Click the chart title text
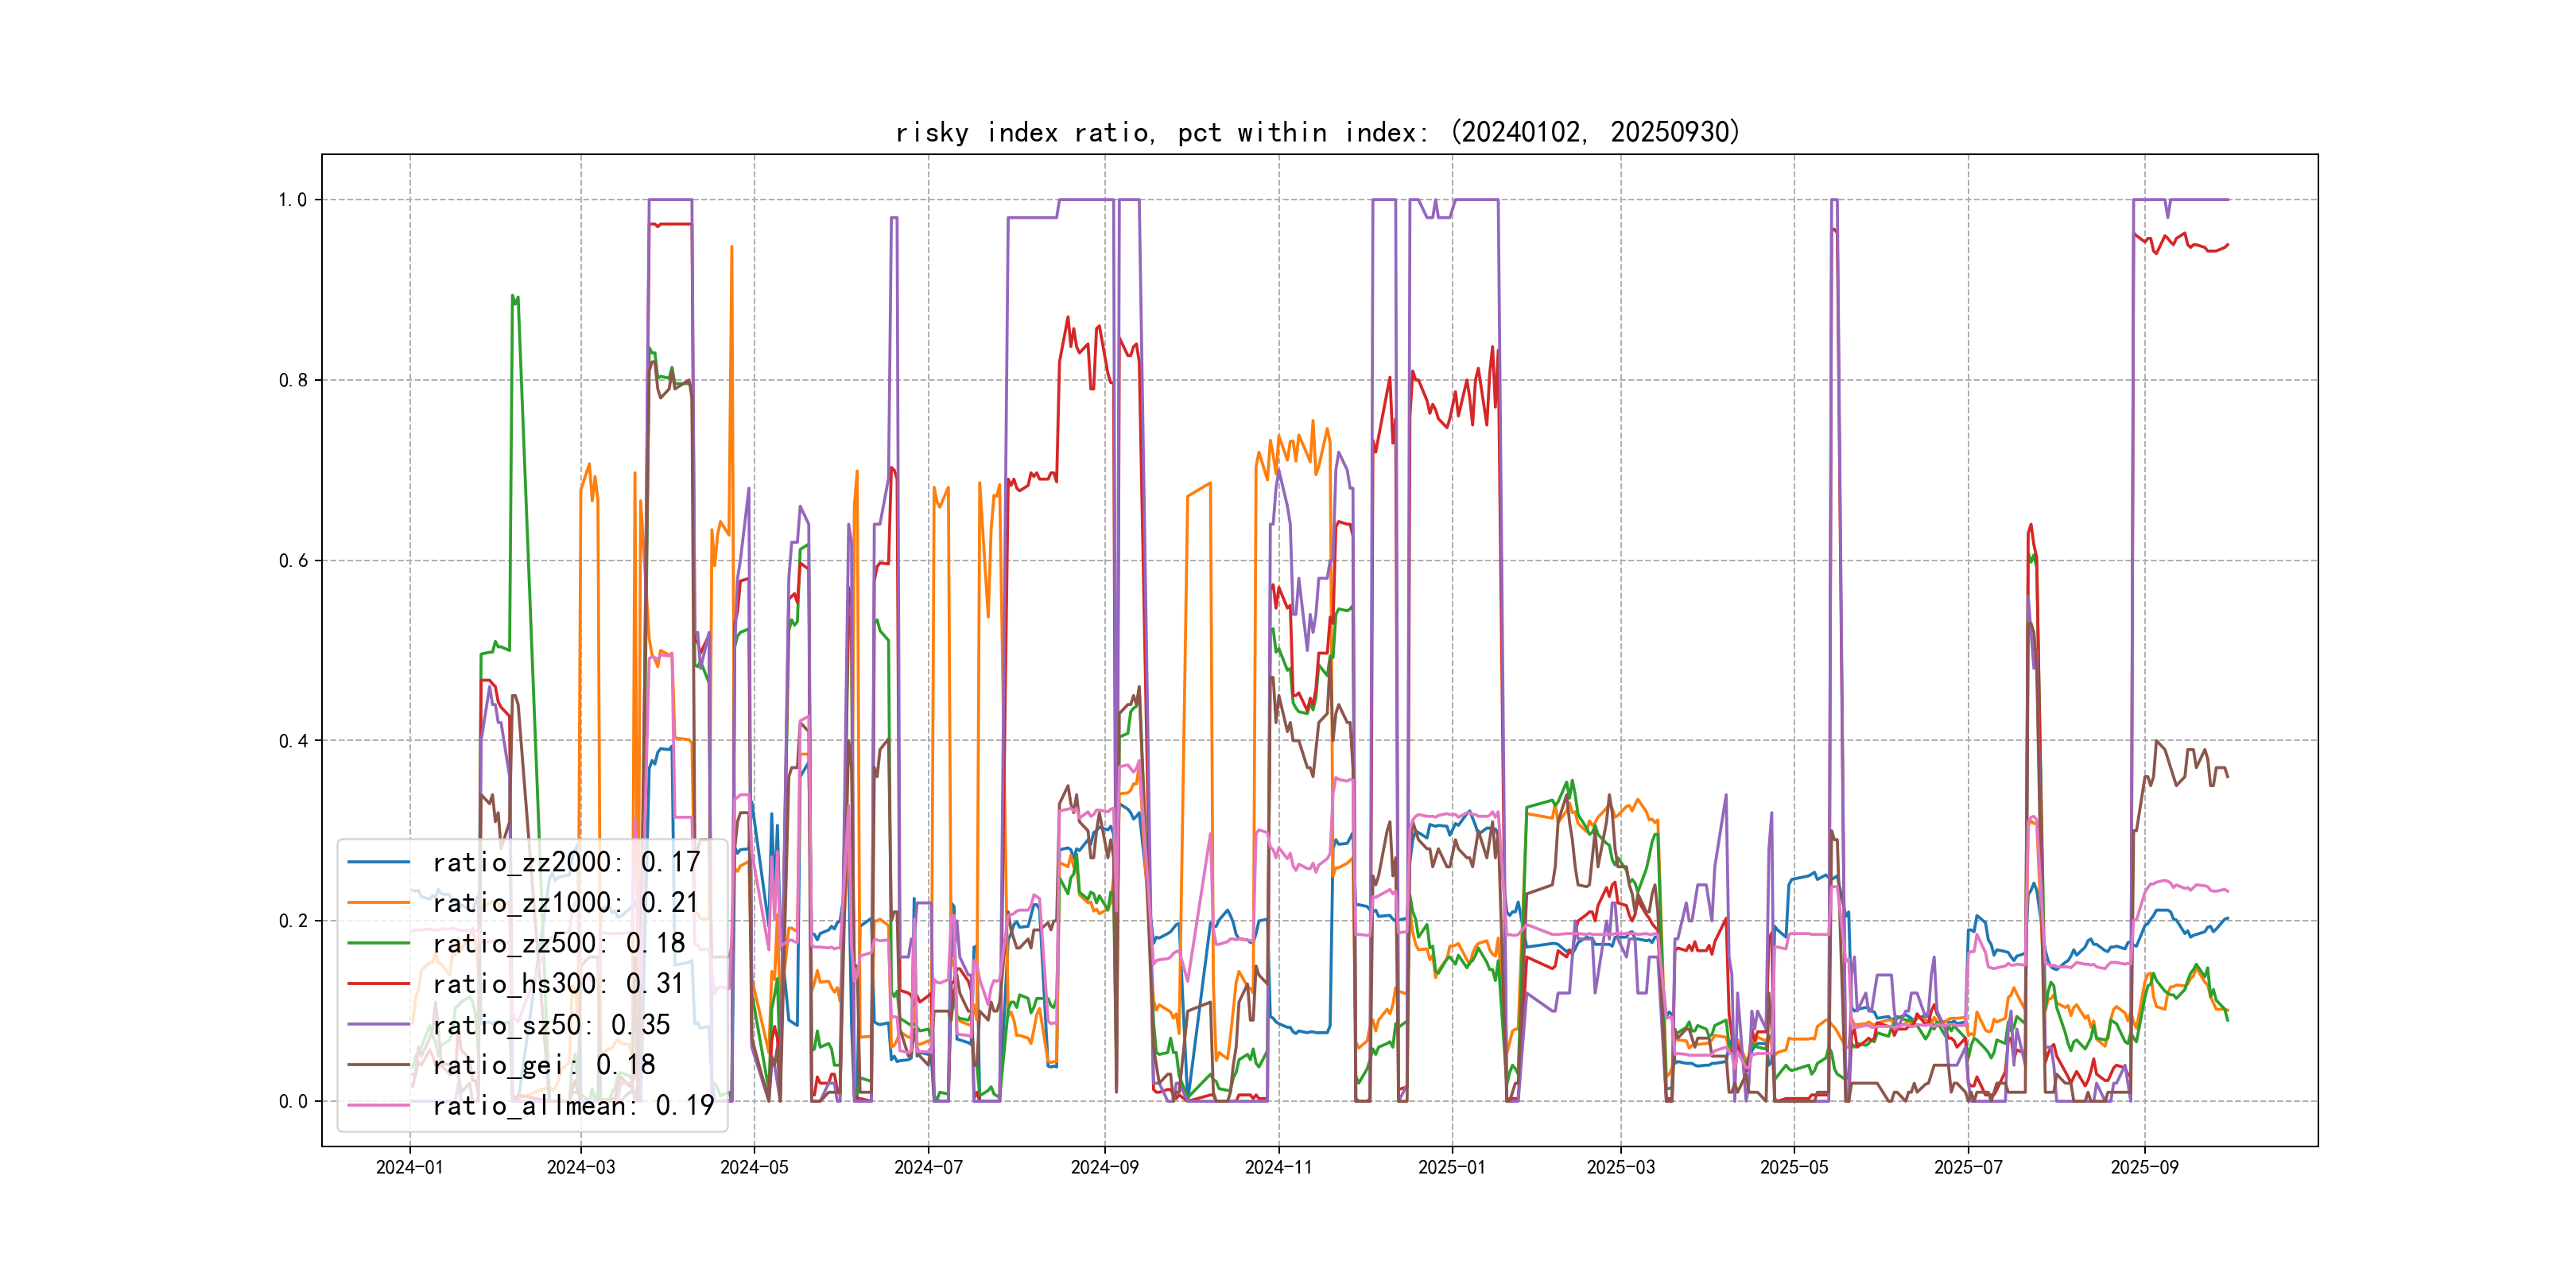2576x1288 pixels. click(1317, 132)
